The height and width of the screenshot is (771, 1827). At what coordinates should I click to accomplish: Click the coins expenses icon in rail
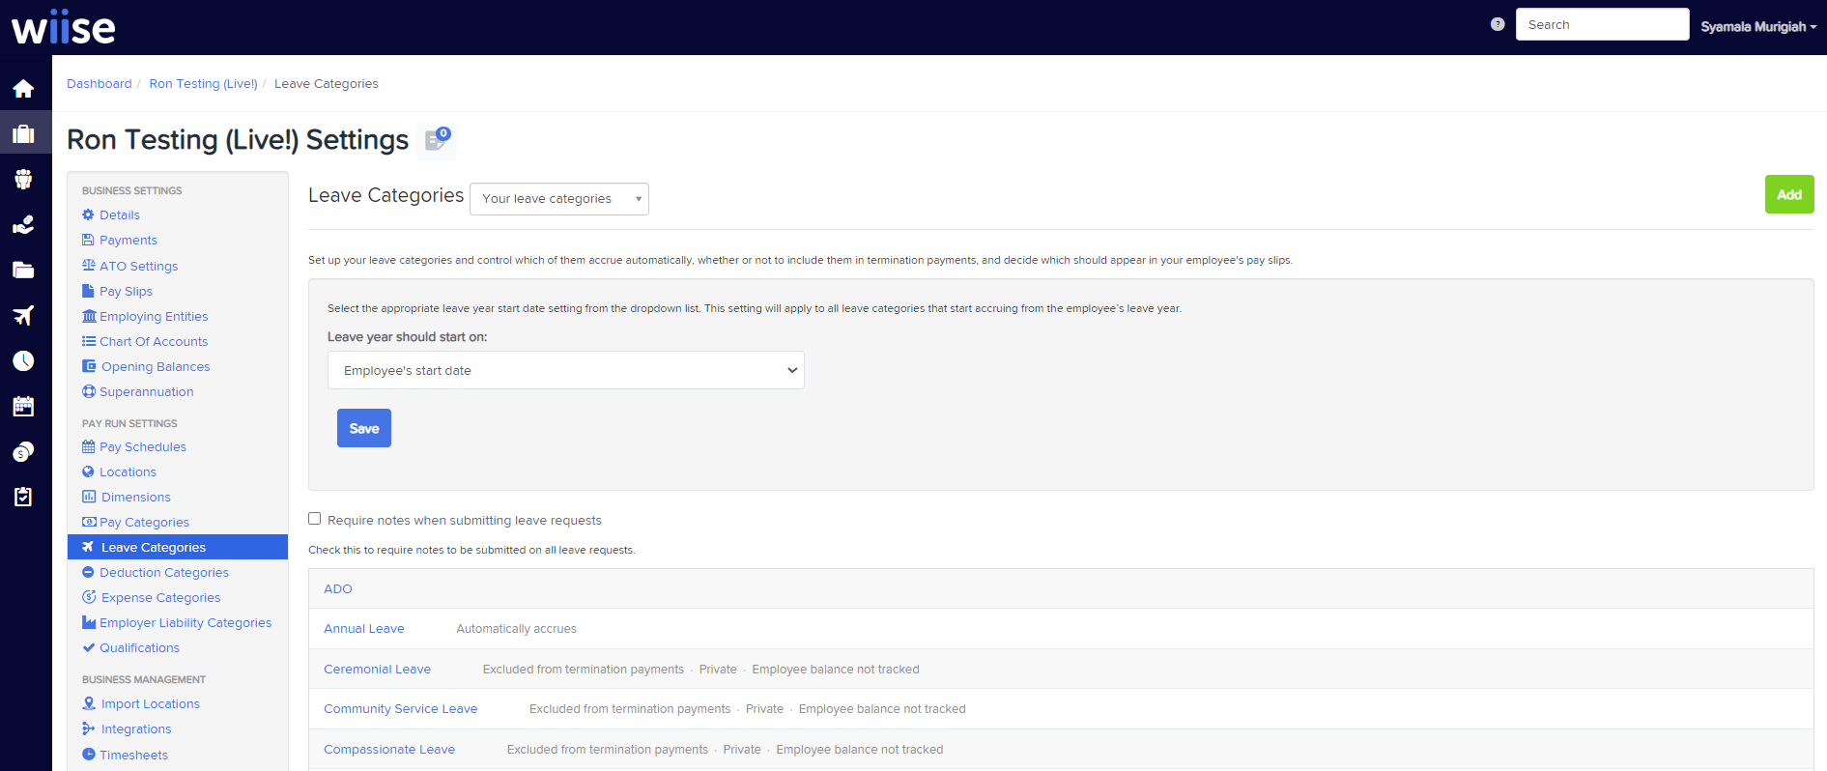point(23,451)
